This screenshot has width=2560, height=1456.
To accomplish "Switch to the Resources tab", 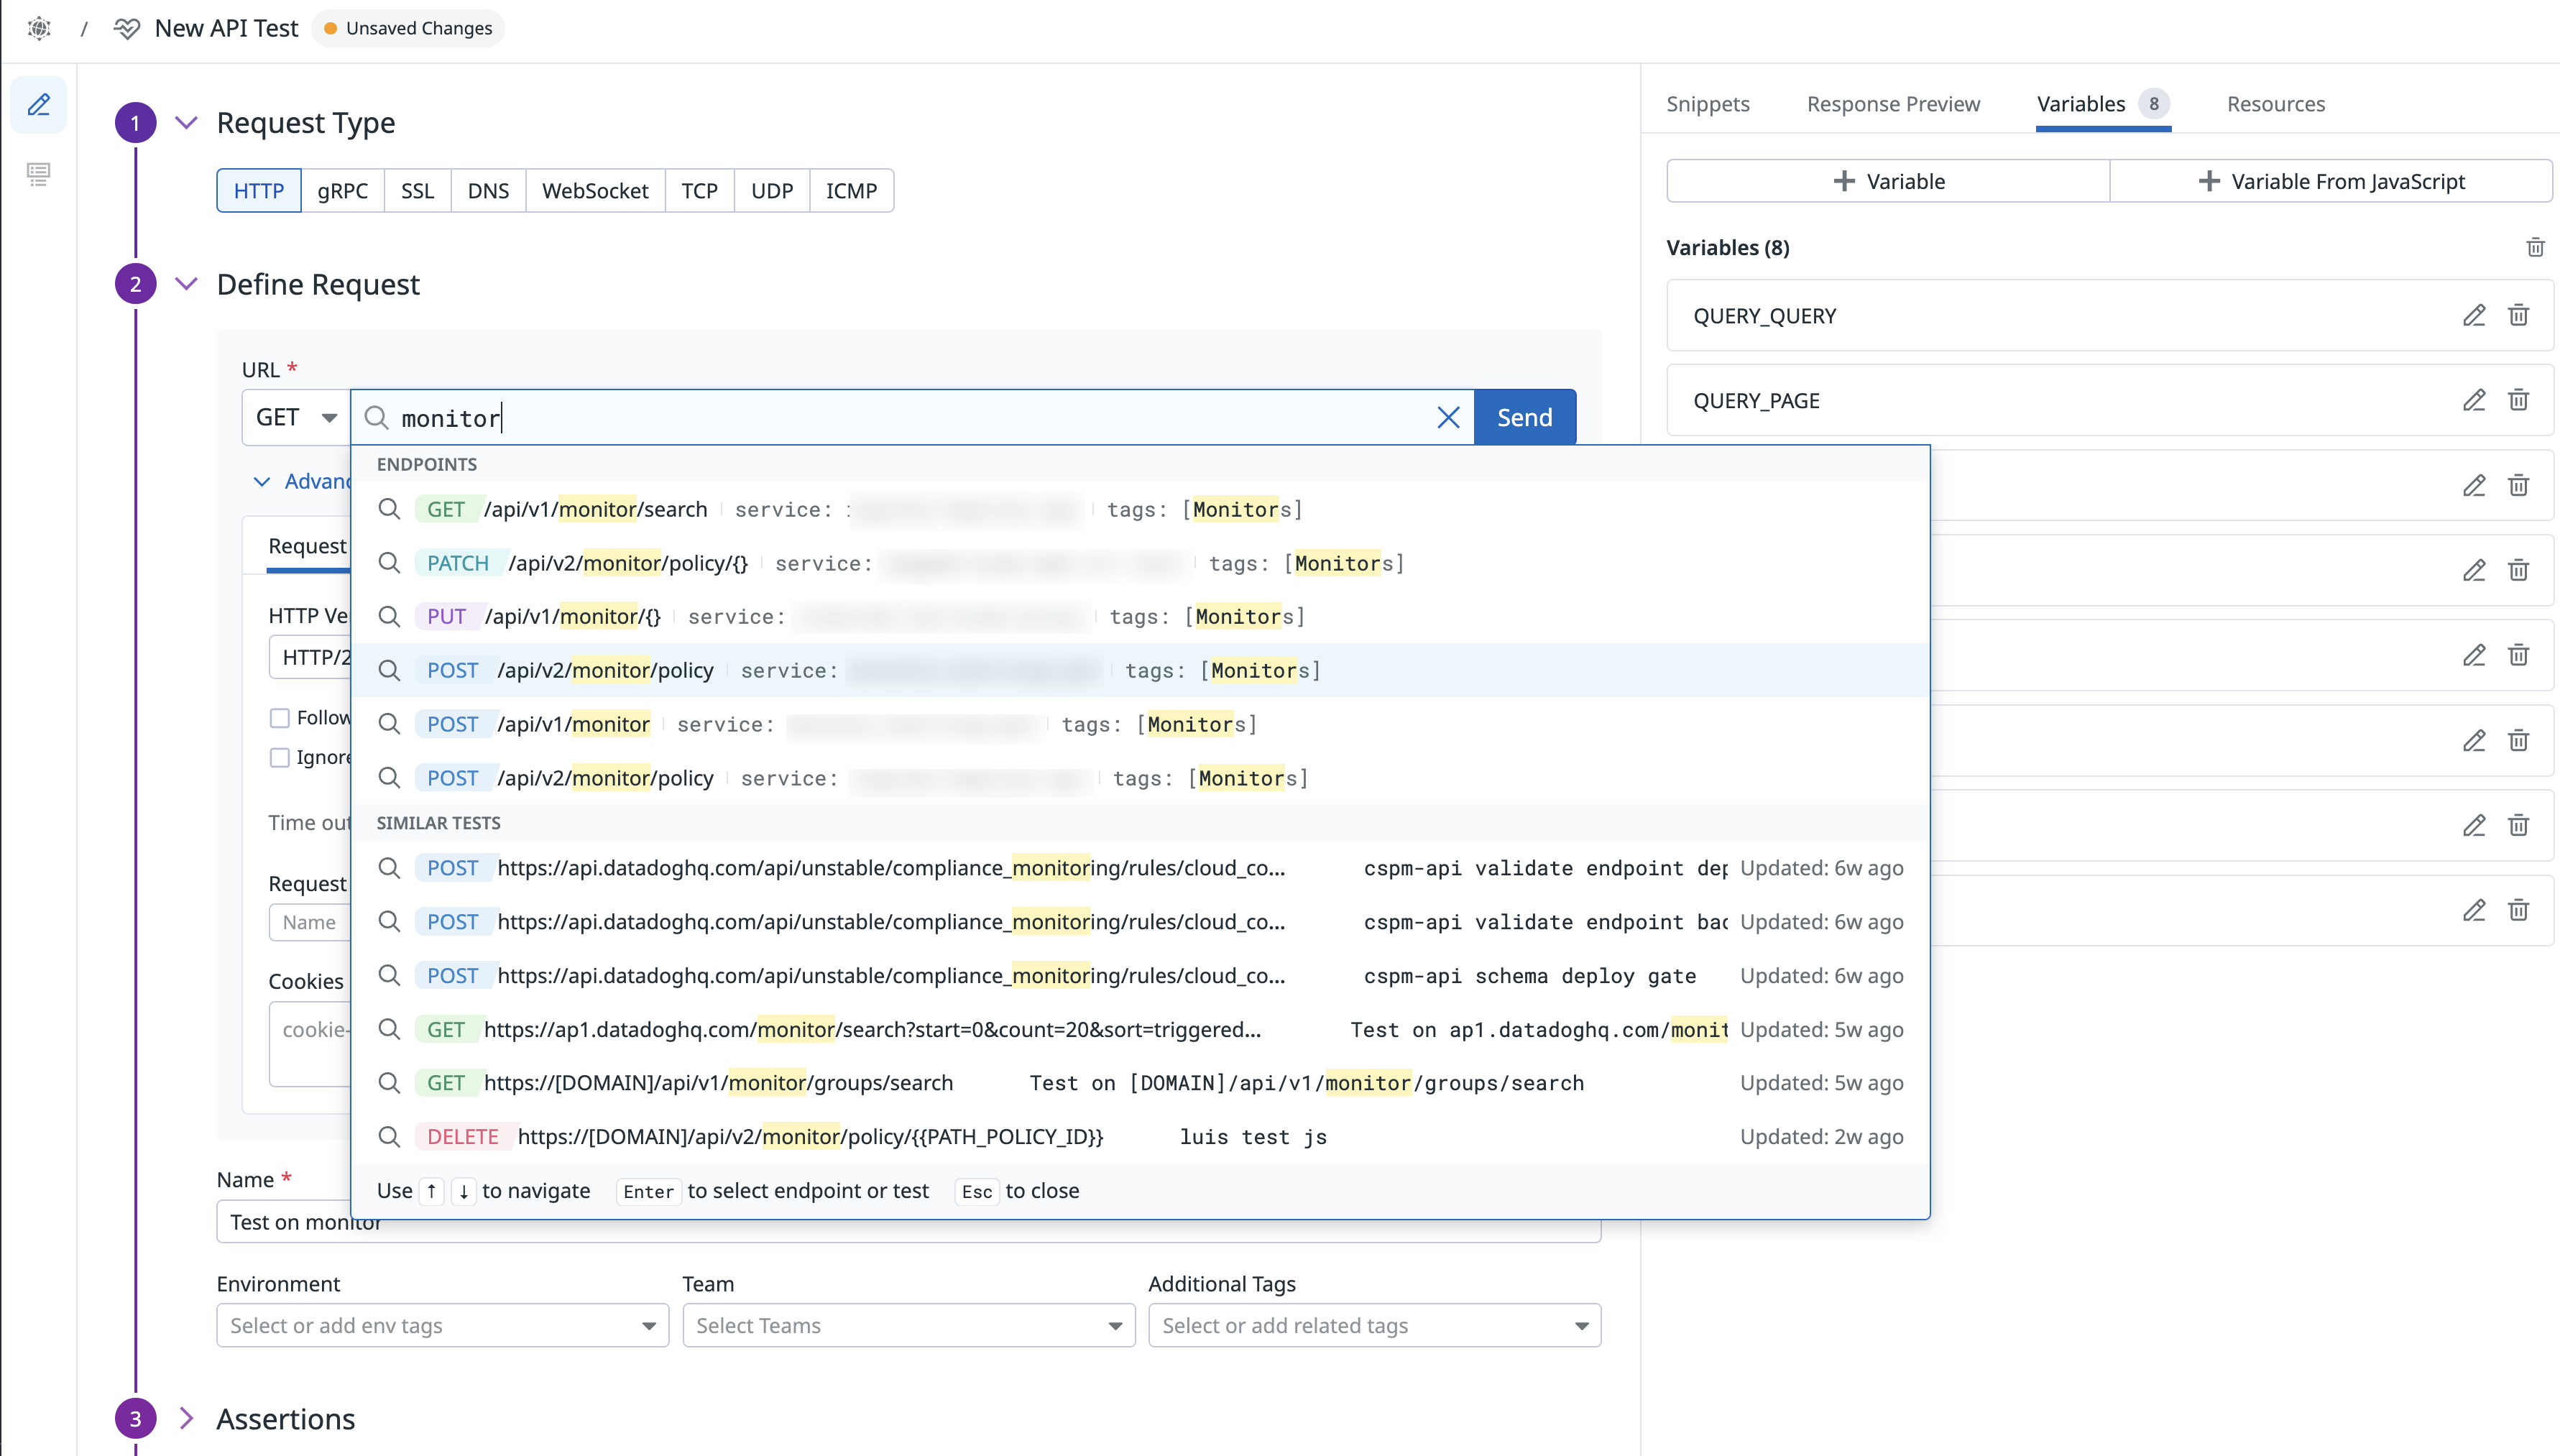I will tap(2276, 104).
